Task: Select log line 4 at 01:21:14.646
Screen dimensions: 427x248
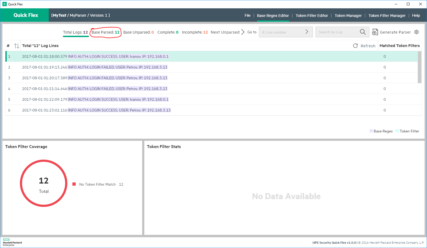Action: [212, 89]
